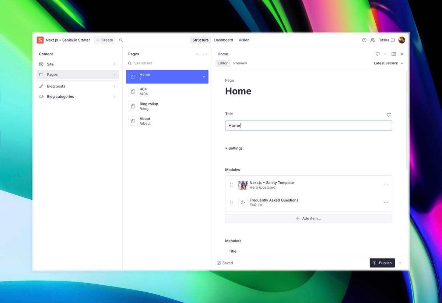Viewport: 442px width, 303px height.
Task: Expand the Pages chevron in Content
Action: point(115,75)
